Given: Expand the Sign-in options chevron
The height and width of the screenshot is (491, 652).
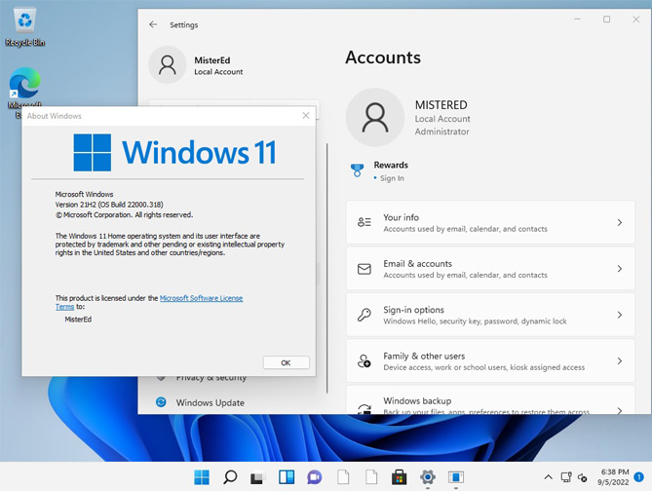Looking at the screenshot, I should tap(620, 315).
